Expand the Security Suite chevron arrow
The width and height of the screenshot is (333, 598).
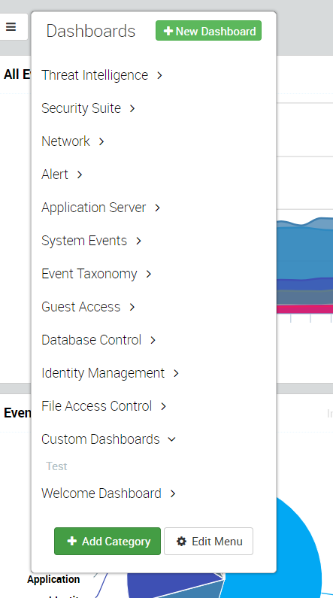132,108
